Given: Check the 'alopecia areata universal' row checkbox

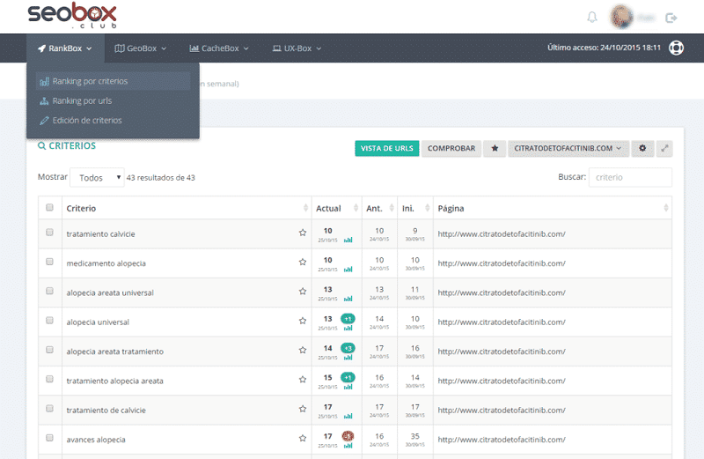Looking at the screenshot, I should 49,291.
